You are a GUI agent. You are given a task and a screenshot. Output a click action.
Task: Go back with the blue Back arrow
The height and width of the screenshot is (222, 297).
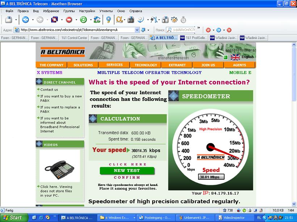(x=25, y=19)
